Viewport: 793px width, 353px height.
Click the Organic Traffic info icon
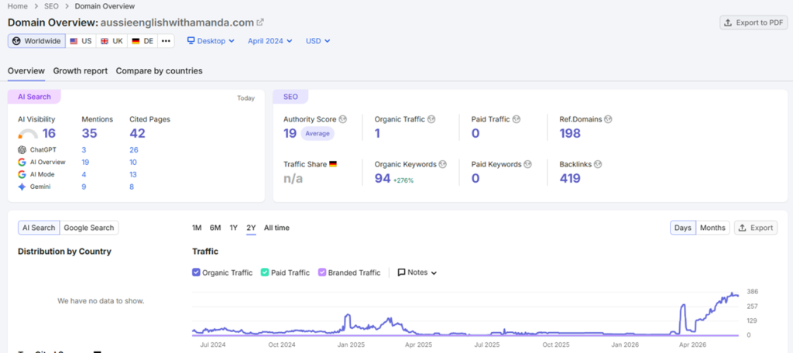(x=431, y=119)
